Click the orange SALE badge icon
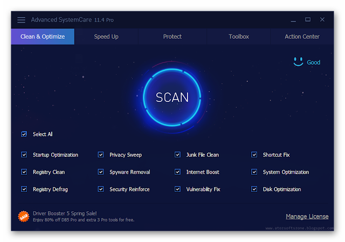Screen dimensions: 345x242 click(24, 217)
